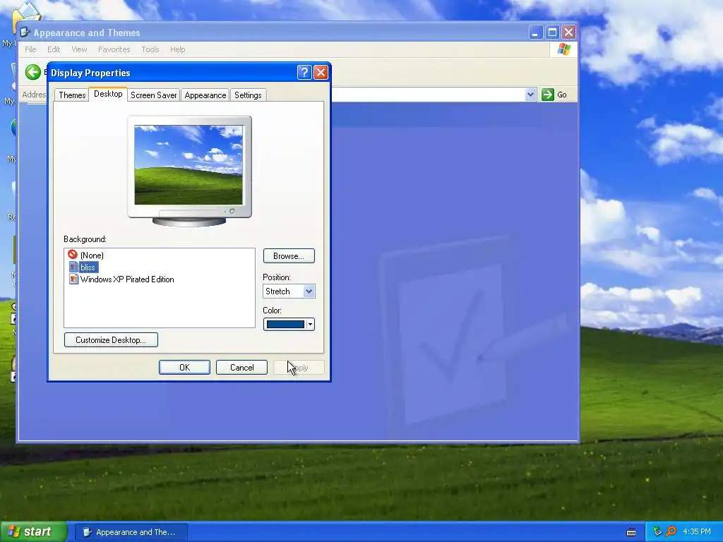Confirm with the OK button
The width and height of the screenshot is (723, 542).
[x=184, y=367]
